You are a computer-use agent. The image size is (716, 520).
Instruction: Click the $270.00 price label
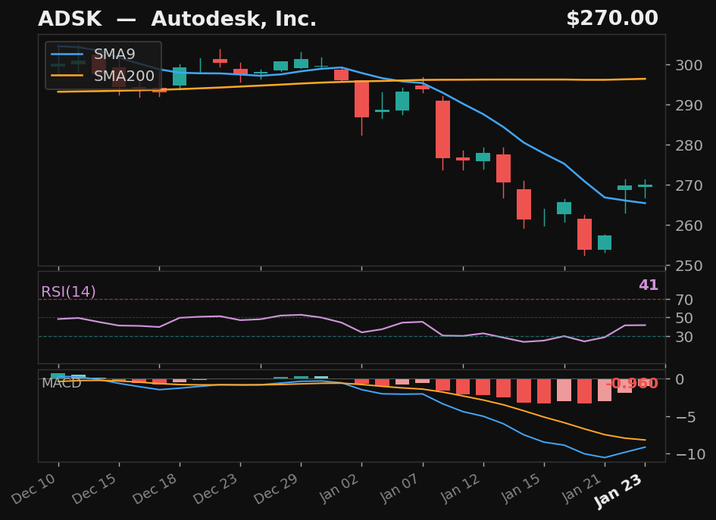pyautogui.click(x=612, y=19)
